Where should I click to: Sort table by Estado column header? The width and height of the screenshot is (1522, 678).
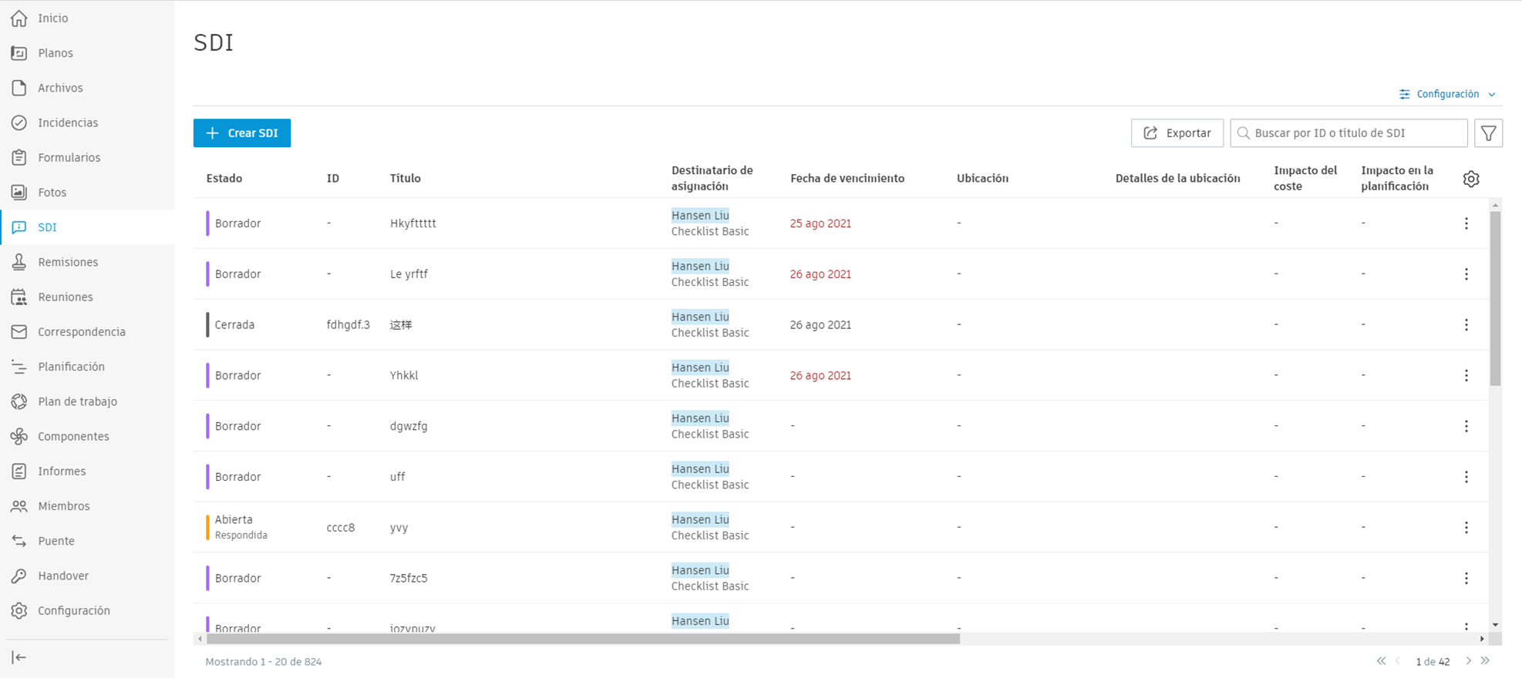point(224,179)
